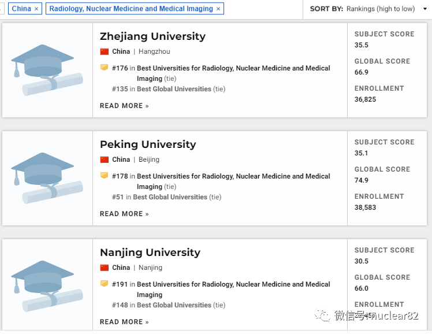
Task: Open Nanjing's Best Universities for Radiology ranking
Action: [233, 290]
